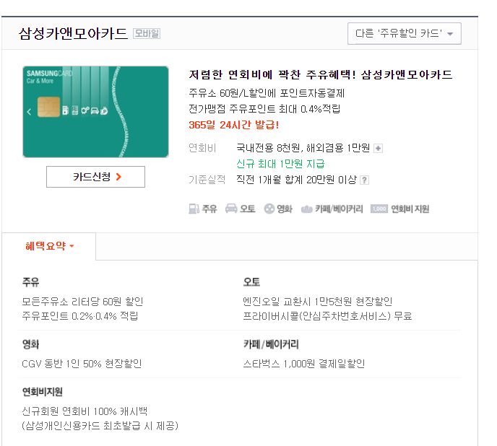Click the 주유 benefit section heading
Viewport: 497px width, 446px height.
click(31, 282)
